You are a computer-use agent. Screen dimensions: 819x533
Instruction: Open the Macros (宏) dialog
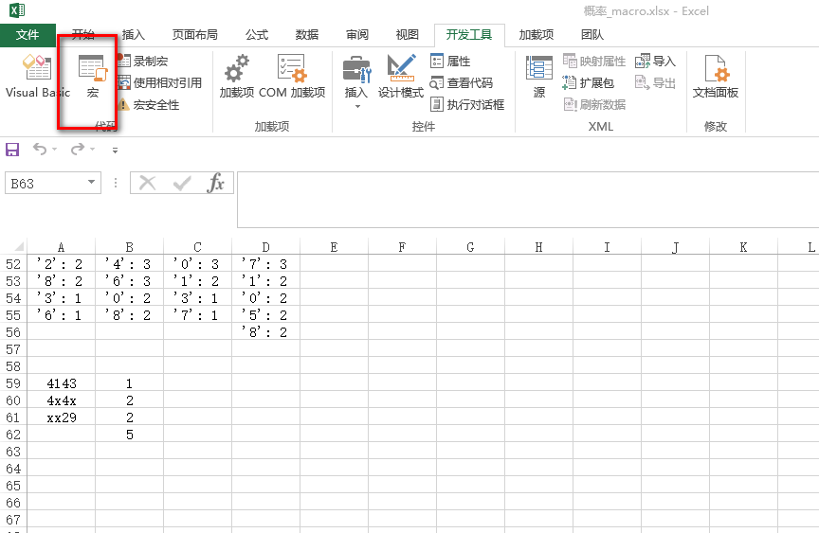click(93, 76)
